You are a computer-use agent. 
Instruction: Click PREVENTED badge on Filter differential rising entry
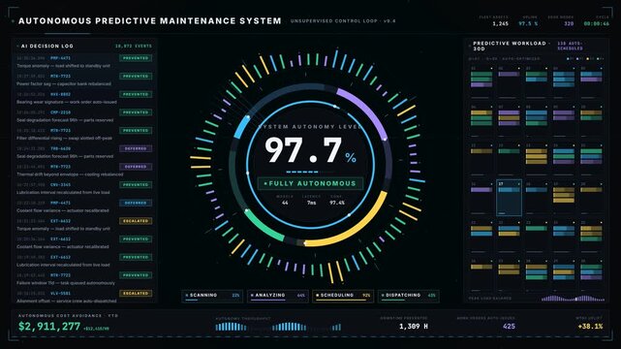[136, 130]
